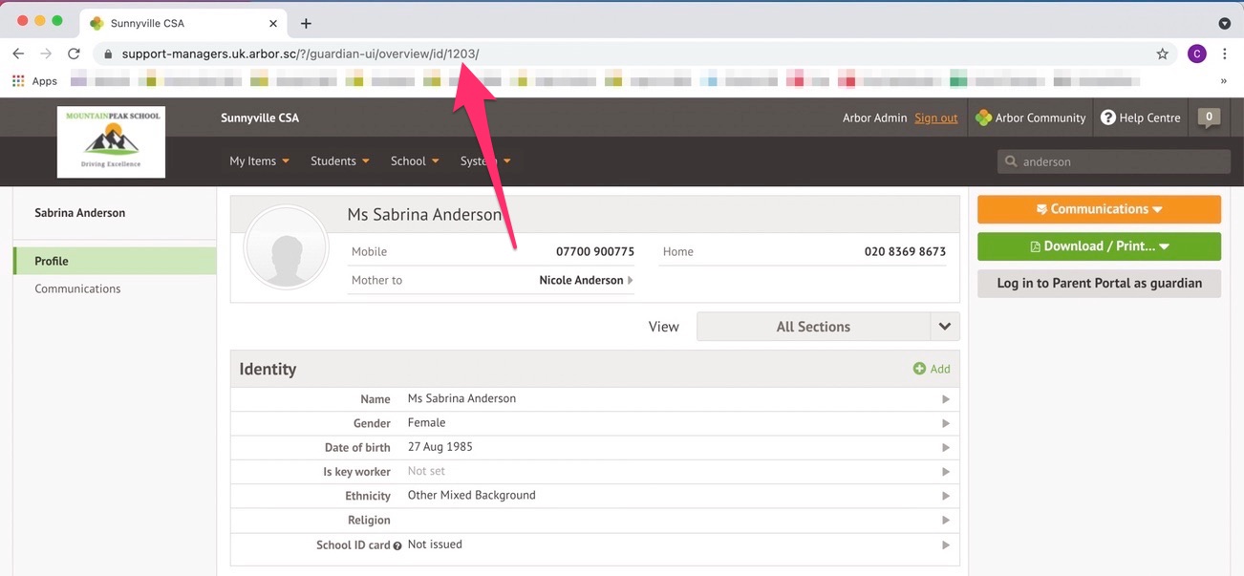Image resolution: width=1244 pixels, height=576 pixels.
Task: Bookmark this page with the star icon
Action: click(x=1162, y=54)
